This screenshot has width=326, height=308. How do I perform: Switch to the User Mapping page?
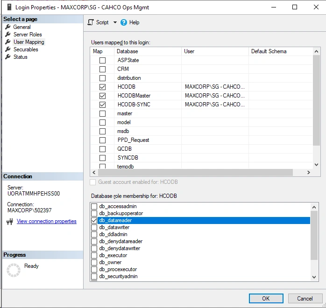point(28,42)
